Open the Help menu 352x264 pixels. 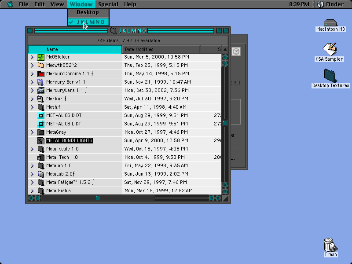coord(130,4)
